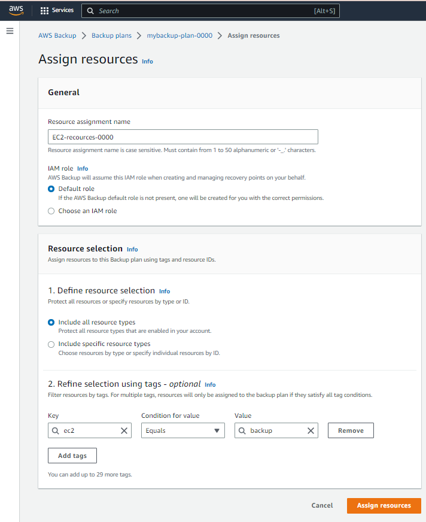Open Info link beside Assign resources title
This screenshot has width=426, height=522.
coord(147,61)
